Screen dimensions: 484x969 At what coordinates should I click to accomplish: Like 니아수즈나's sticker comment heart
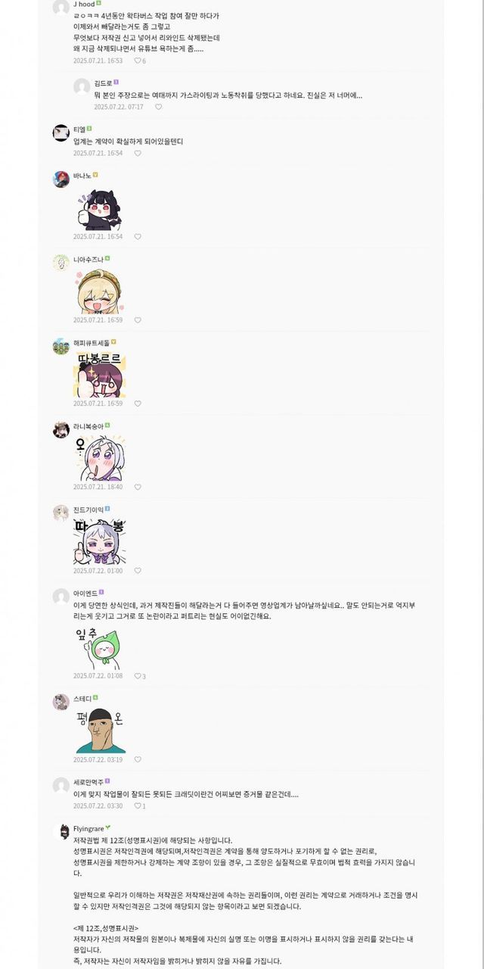pyautogui.click(x=138, y=319)
